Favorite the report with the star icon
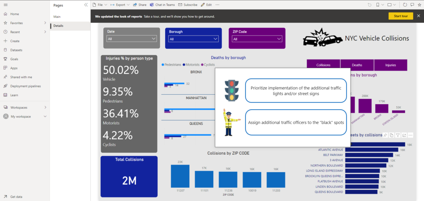Image resolution: width=424 pixels, height=201 pixels. (x=419, y=5)
